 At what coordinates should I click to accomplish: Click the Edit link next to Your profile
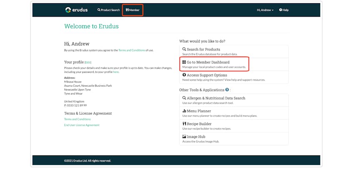coord(88,62)
